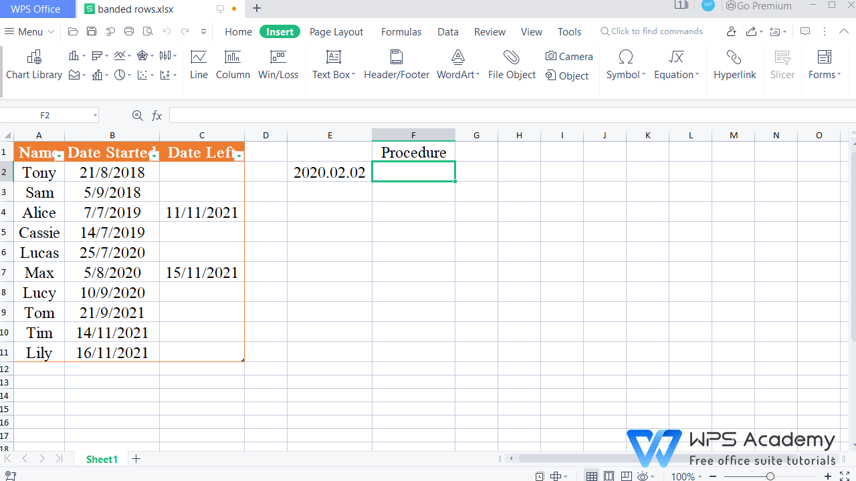
Task: Switch to Page Break Preview view
Action: coord(627,476)
